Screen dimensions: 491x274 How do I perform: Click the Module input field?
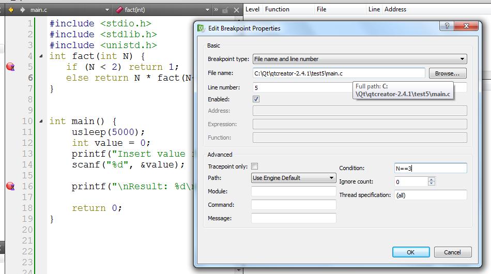[x=294, y=191]
